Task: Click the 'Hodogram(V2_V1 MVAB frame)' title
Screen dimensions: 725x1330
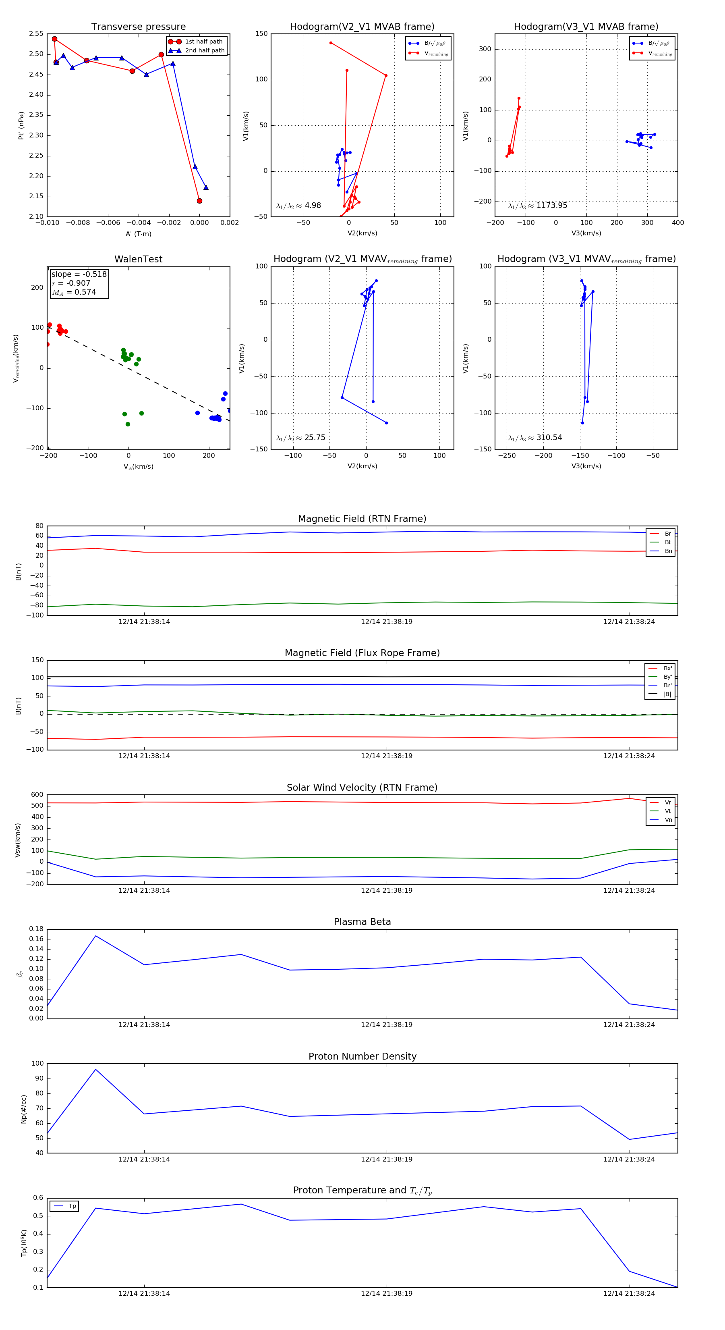Action: [362, 27]
